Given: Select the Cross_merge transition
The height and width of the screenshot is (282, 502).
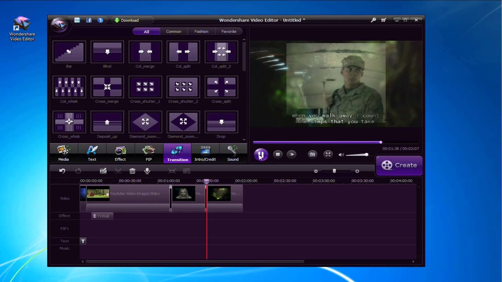Looking at the screenshot, I should pos(107,87).
